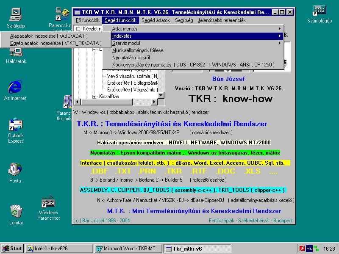Click the tree horizontal scrollbar thumb
The height and width of the screenshot is (254, 339).
pyautogui.click(x=106, y=102)
